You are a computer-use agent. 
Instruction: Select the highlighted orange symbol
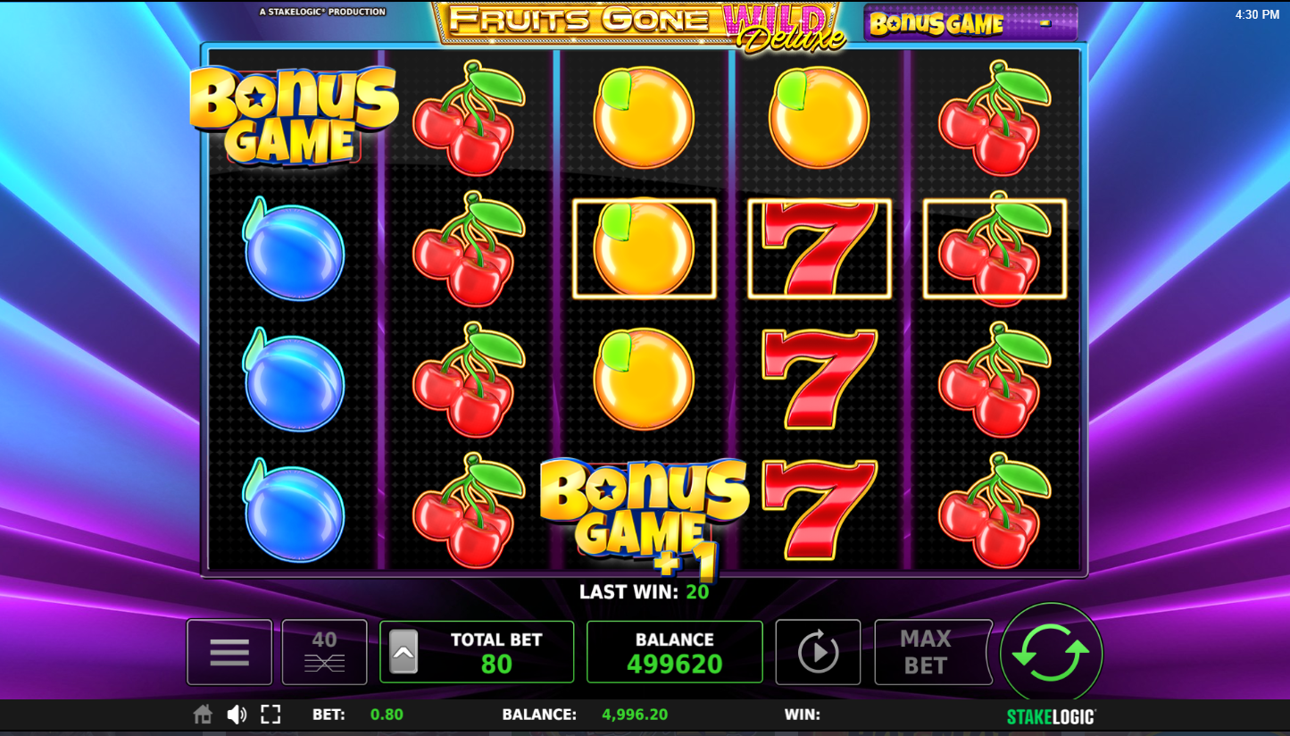644,248
